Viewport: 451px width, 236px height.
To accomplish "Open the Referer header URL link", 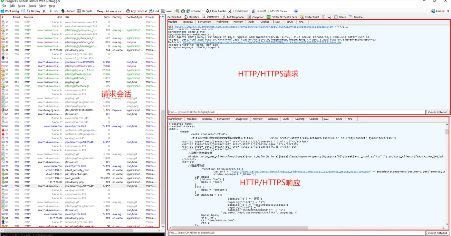I will point(262,42).
